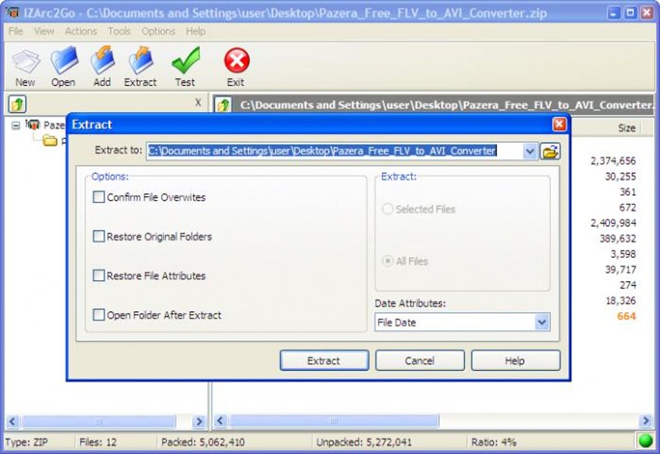The width and height of the screenshot is (660, 454).
Task: Click the browse folder icon next to Extract to
Action: click(x=550, y=151)
